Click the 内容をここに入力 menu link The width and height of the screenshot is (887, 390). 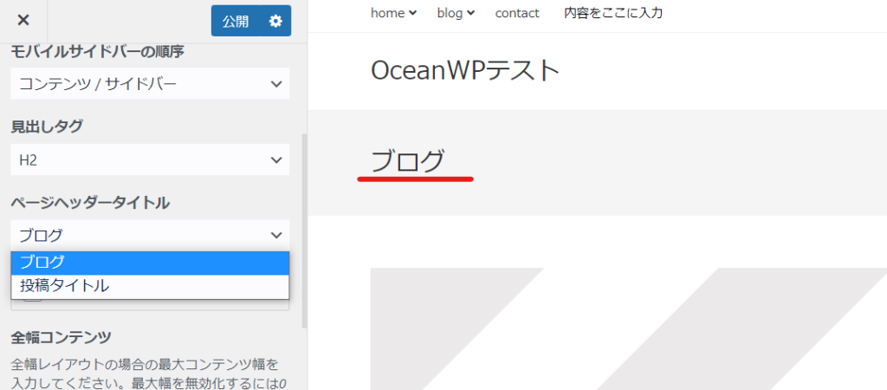(x=613, y=12)
